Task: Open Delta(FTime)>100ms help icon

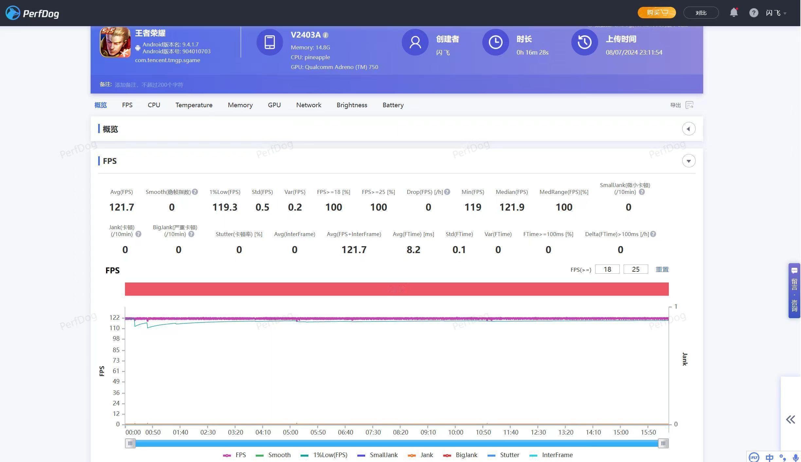Action: pyautogui.click(x=653, y=234)
